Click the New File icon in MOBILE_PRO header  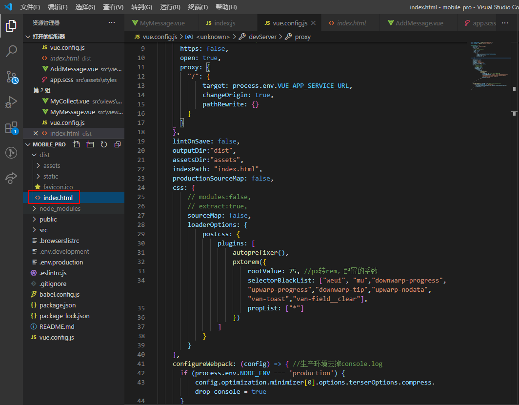point(76,144)
